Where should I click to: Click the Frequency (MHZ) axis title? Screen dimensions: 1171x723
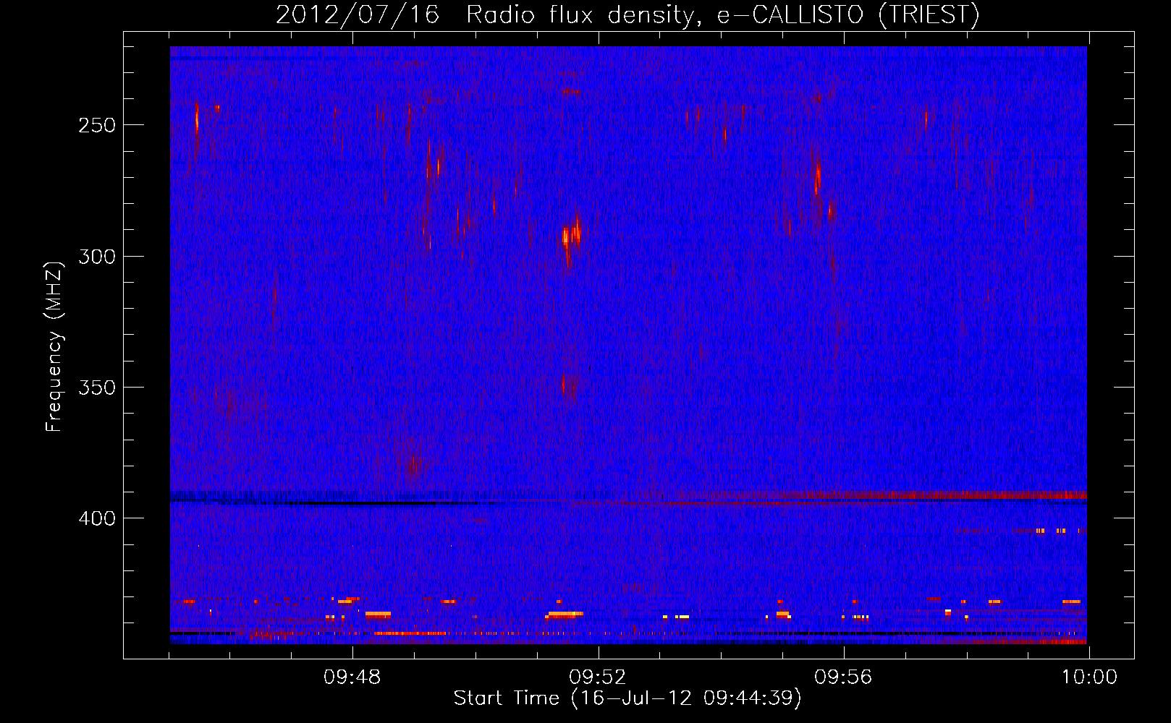point(54,347)
